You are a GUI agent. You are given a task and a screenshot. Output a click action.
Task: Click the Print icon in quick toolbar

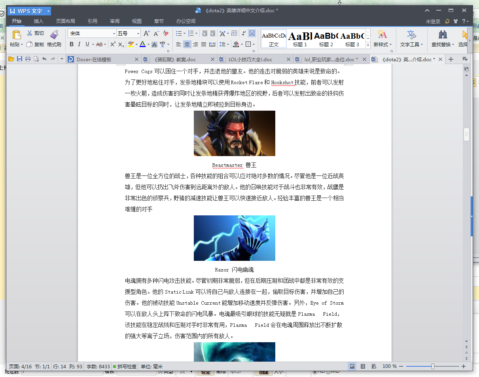pos(28,59)
